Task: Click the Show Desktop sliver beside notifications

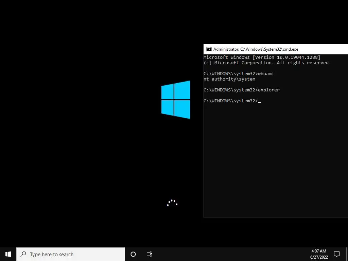Action: coord(347,254)
